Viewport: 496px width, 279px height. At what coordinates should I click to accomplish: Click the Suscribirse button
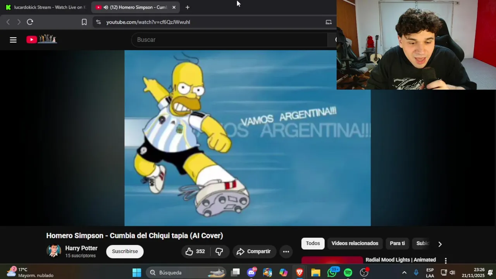coord(125,251)
